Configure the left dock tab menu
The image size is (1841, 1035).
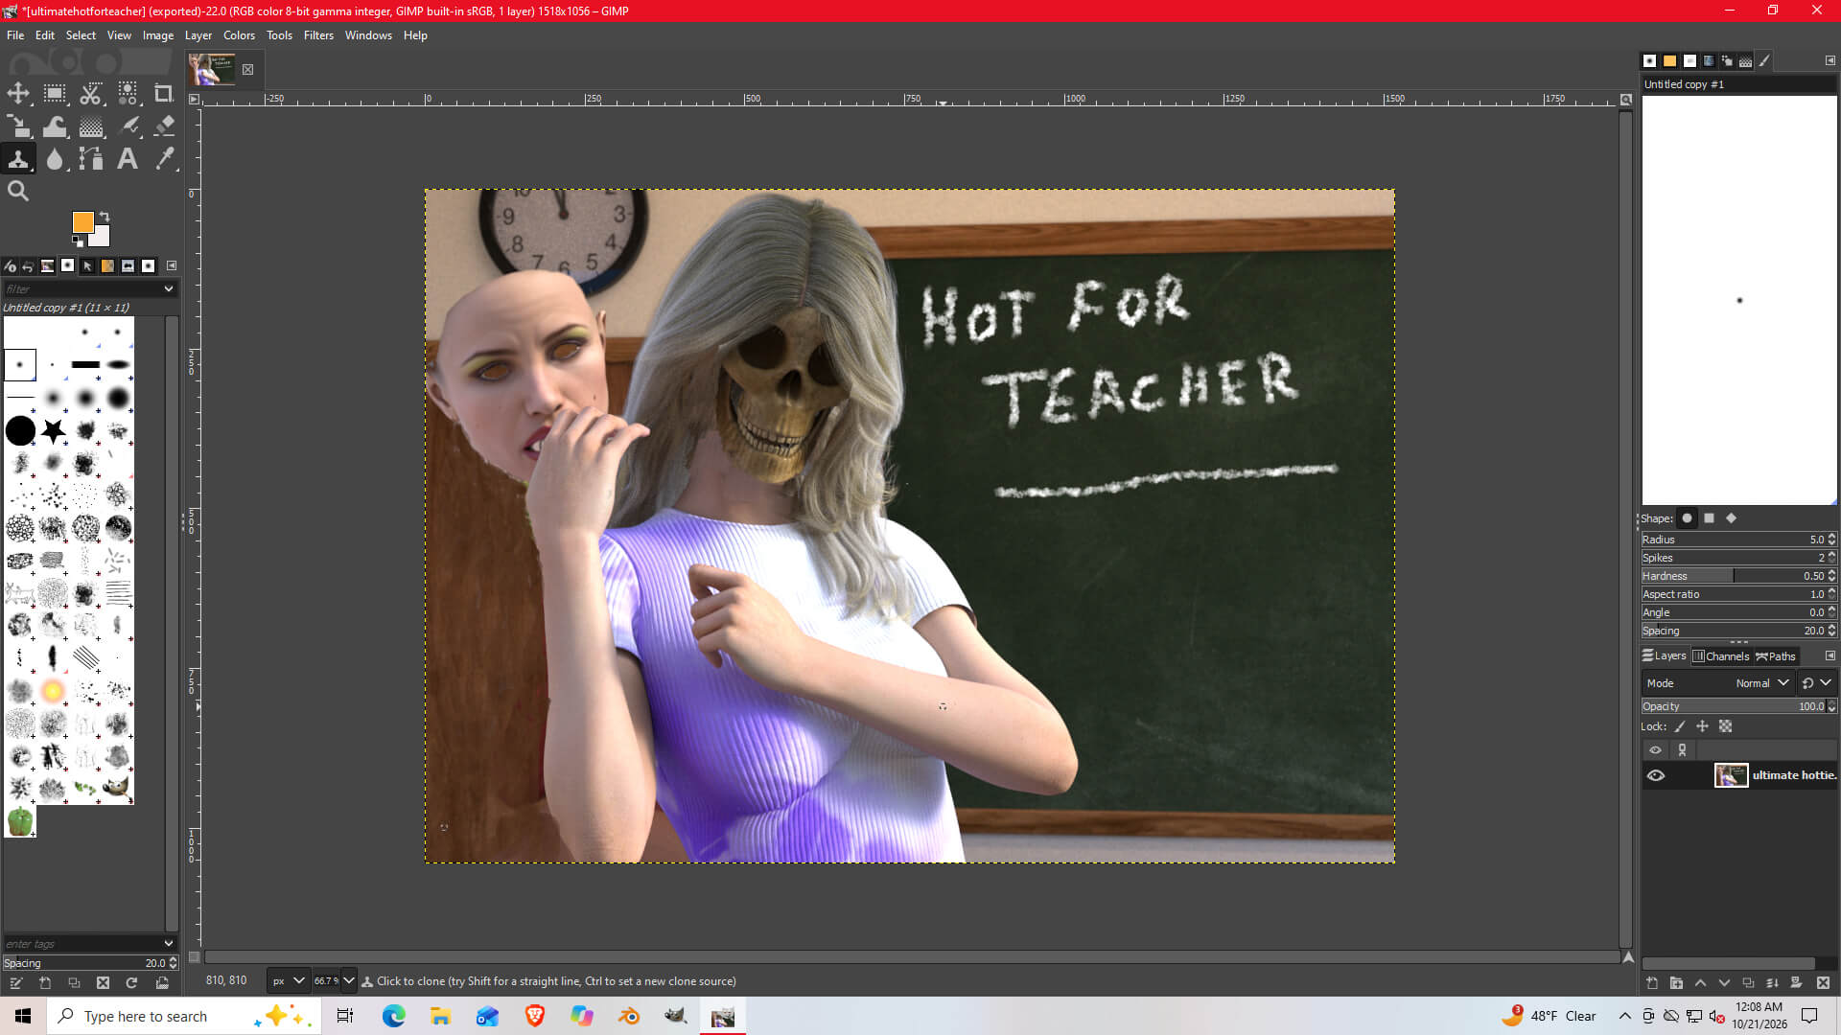(172, 265)
